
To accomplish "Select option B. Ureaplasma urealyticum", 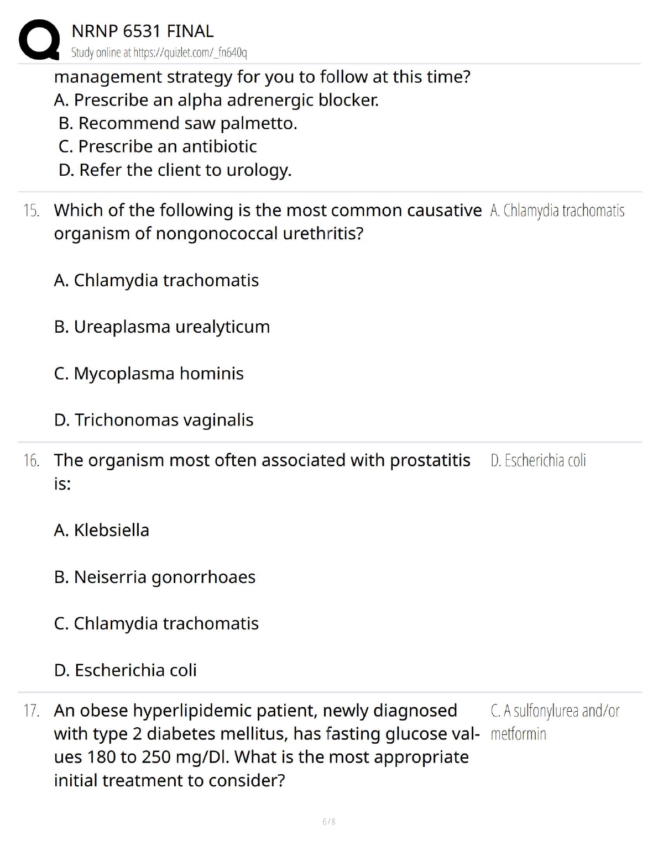I will click(161, 327).
